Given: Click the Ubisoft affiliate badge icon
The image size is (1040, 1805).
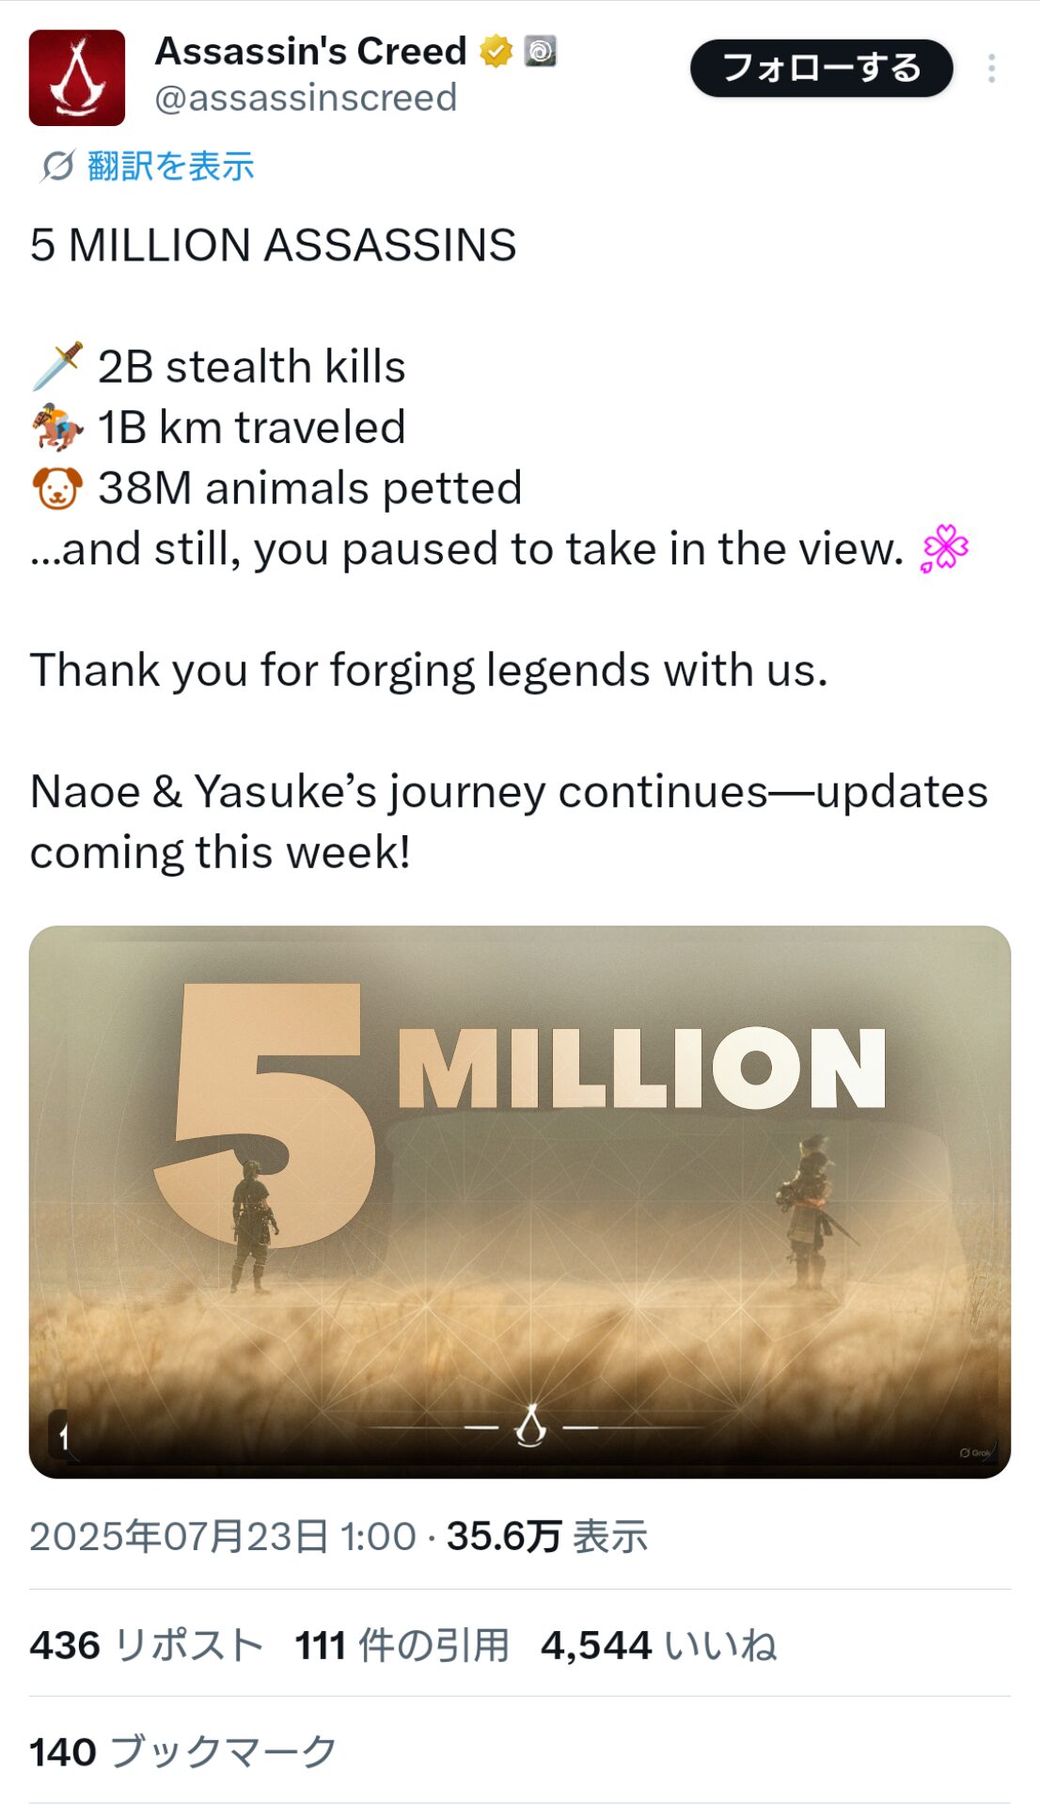Looking at the screenshot, I should pos(541,51).
